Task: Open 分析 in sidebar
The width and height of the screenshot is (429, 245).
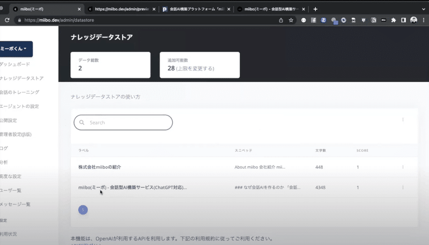Action: [x=4, y=162]
